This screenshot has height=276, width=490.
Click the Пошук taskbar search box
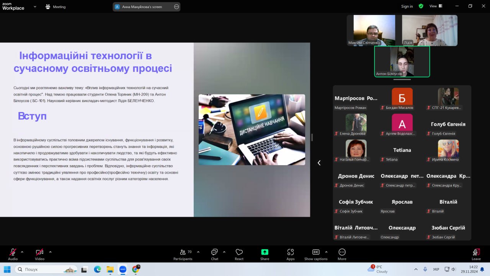pos(46,269)
